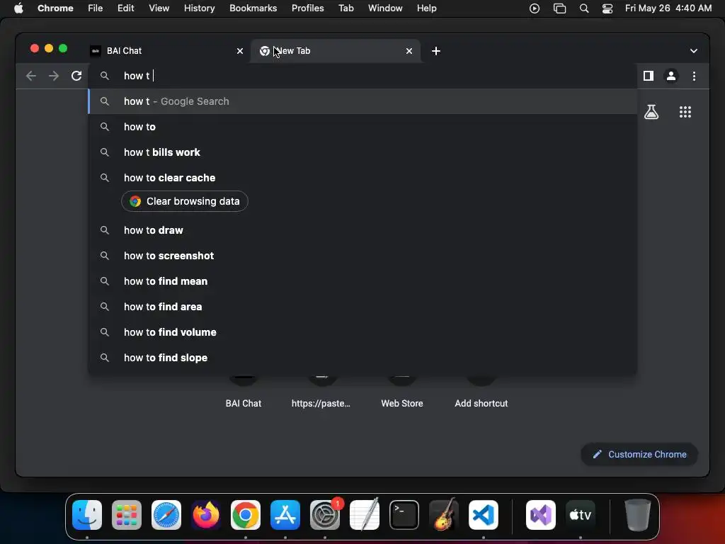Image resolution: width=725 pixels, height=544 pixels.
Task: Open Chrome Labs flask icon
Action: point(651,112)
